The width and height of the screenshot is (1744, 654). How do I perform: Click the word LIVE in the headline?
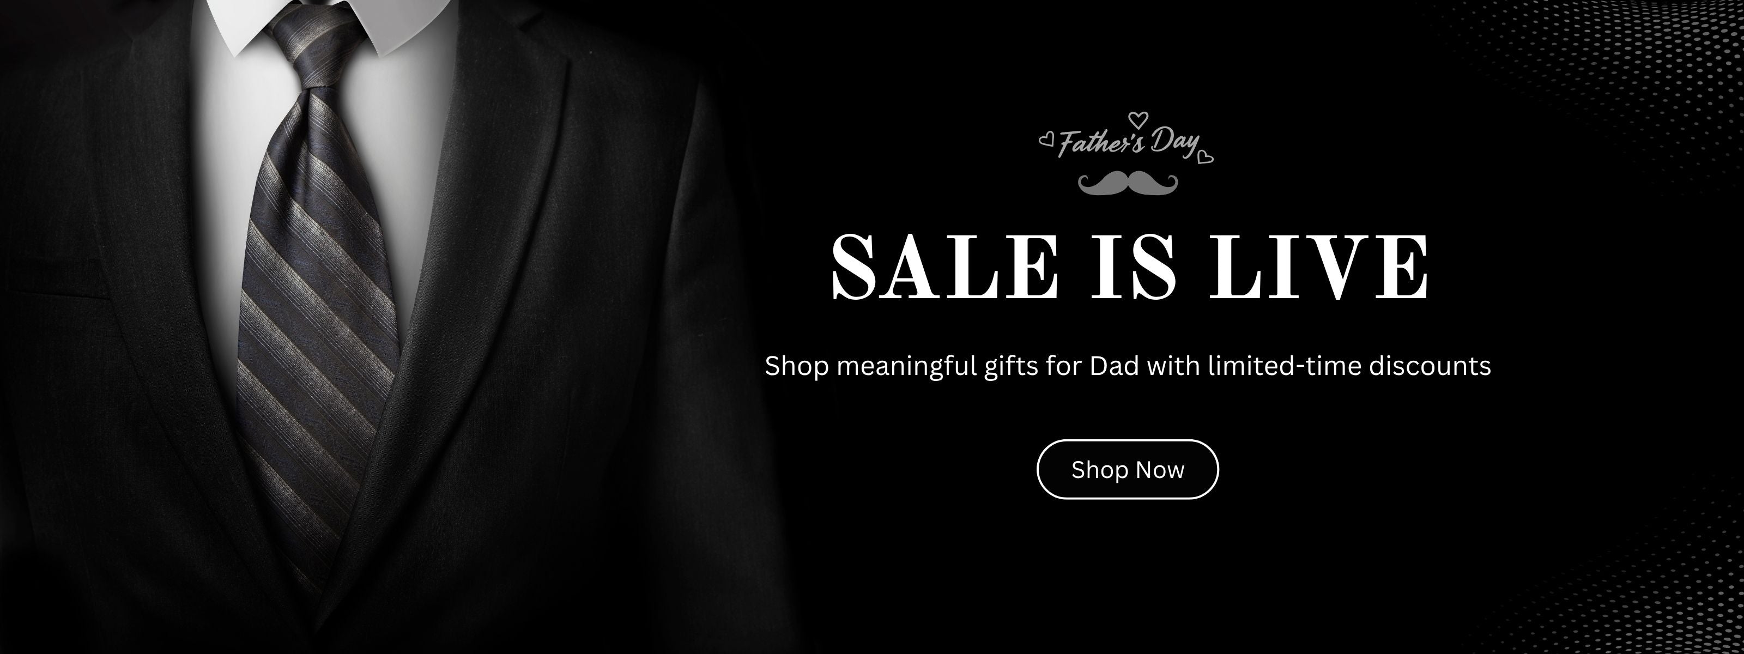[x=1319, y=267]
